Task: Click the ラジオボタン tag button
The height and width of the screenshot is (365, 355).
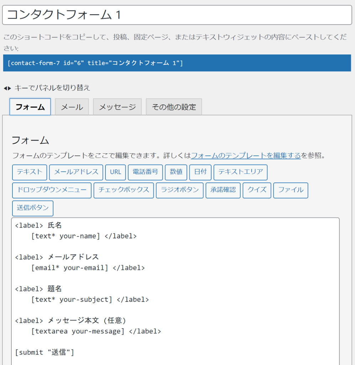Action: (x=179, y=190)
